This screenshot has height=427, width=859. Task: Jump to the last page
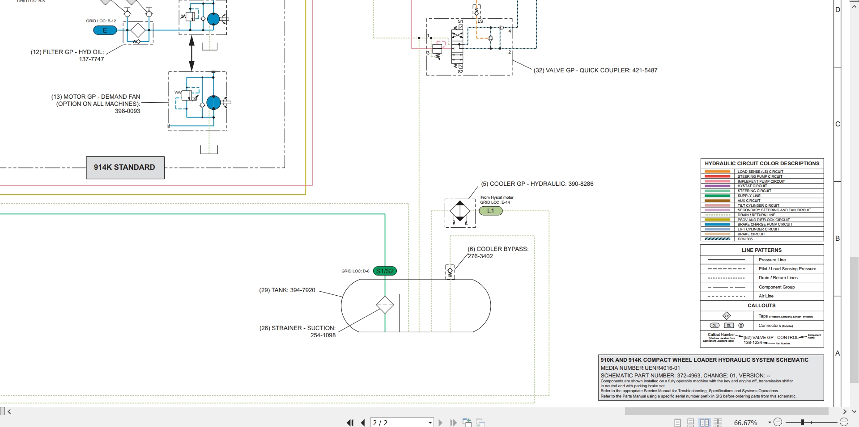[x=453, y=423]
